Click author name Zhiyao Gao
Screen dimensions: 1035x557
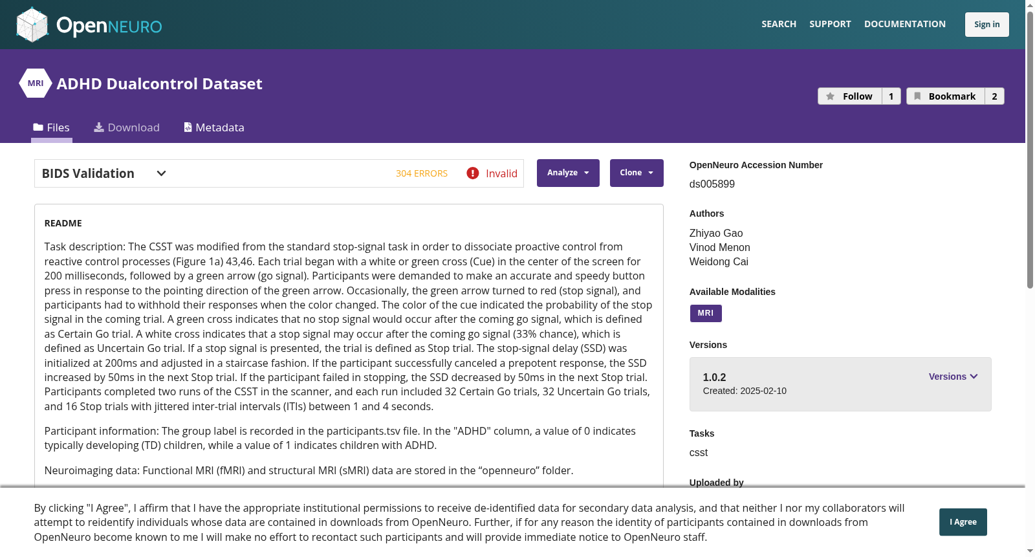[x=716, y=233]
